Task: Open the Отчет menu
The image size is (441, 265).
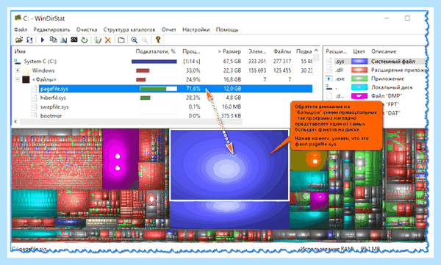Action: coord(169,30)
